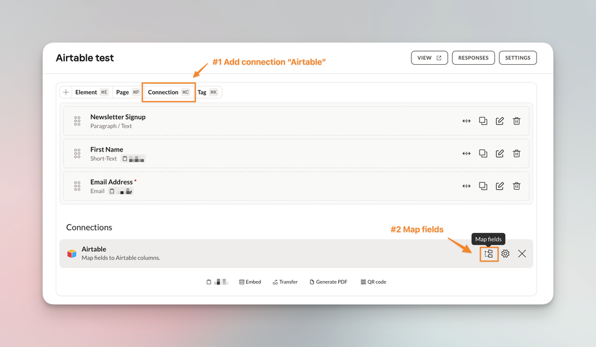This screenshot has height=347, width=596.
Task: Open the RESPONSES page
Action: 473,58
